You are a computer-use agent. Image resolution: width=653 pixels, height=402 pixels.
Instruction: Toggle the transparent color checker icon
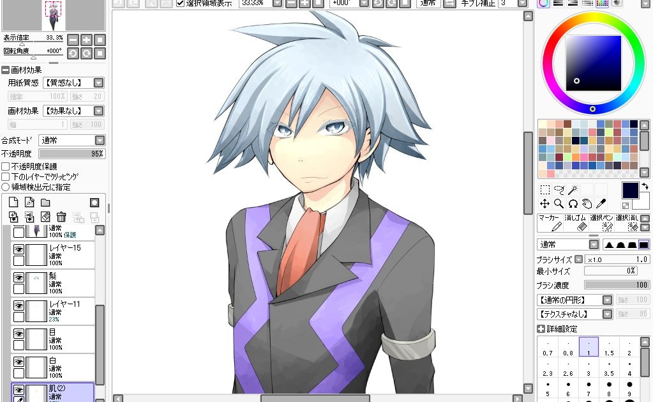pyautogui.click(x=626, y=206)
